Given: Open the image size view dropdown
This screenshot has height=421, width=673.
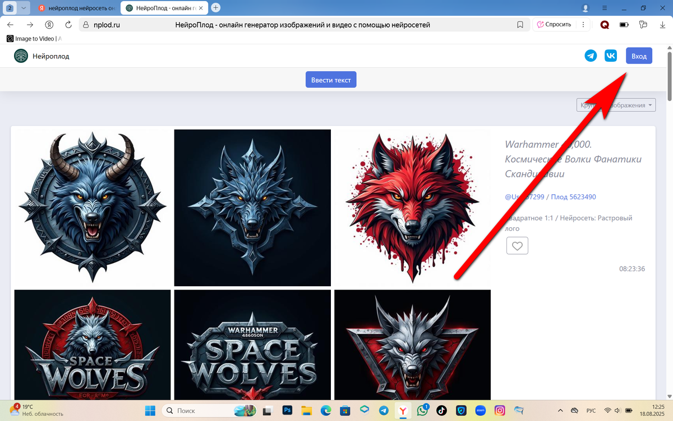Looking at the screenshot, I should [x=616, y=105].
